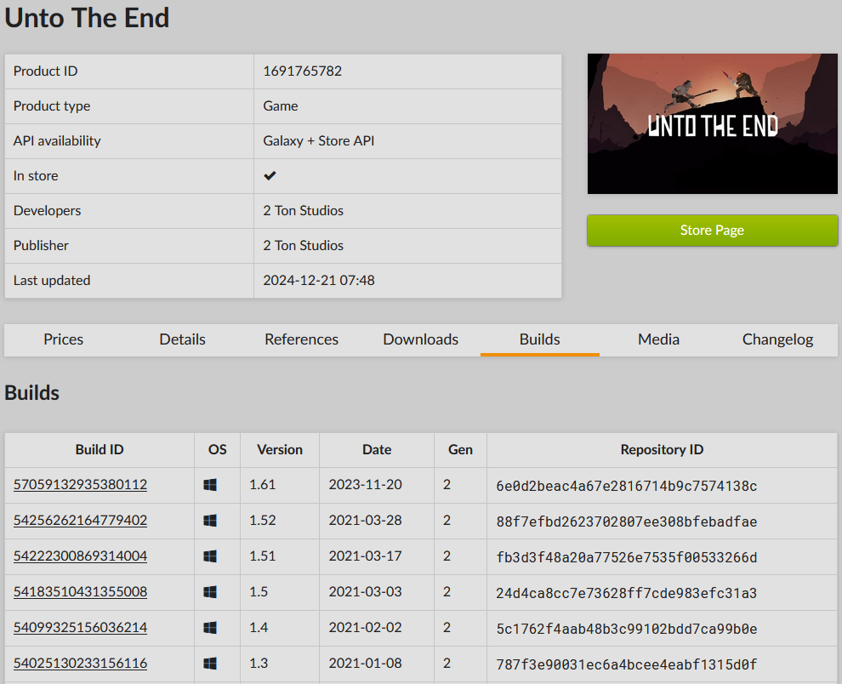
Task: Click the Product ID label
Action: coord(46,71)
